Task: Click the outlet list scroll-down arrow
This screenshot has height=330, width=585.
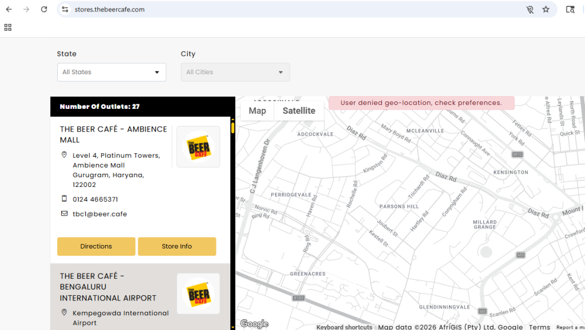Action: coord(233,327)
